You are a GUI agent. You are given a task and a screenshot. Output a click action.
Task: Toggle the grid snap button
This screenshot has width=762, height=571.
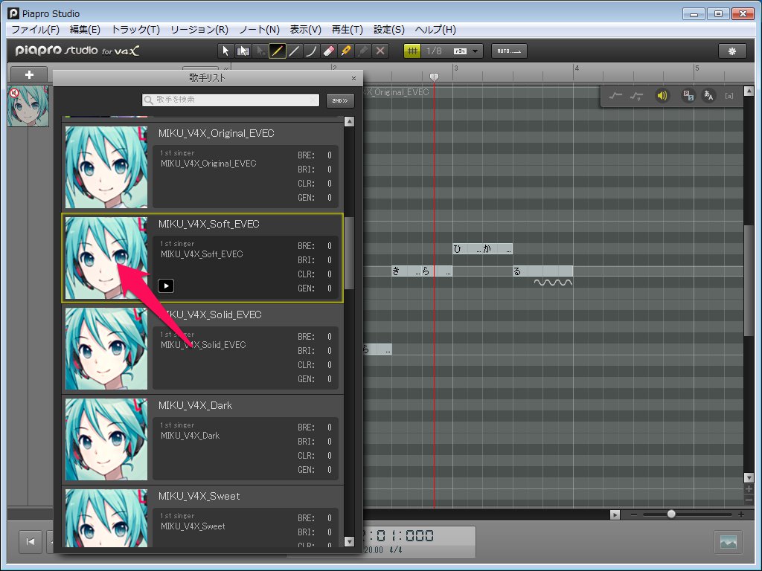pyautogui.click(x=412, y=51)
